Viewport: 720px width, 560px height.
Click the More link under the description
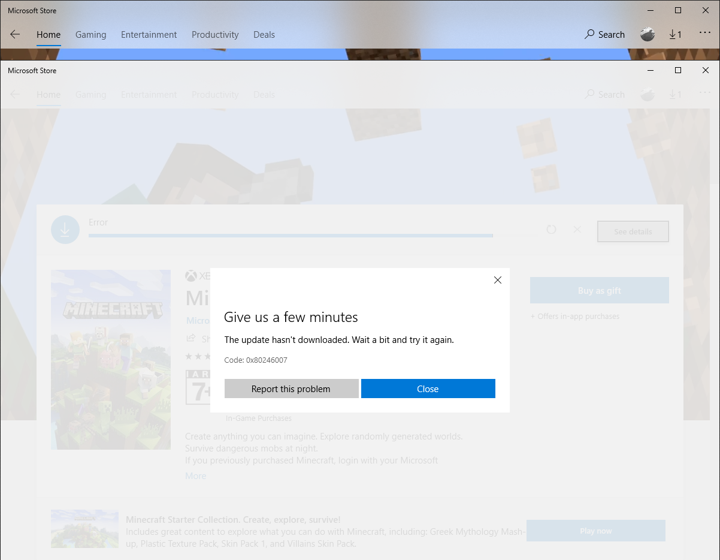point(195,475)
